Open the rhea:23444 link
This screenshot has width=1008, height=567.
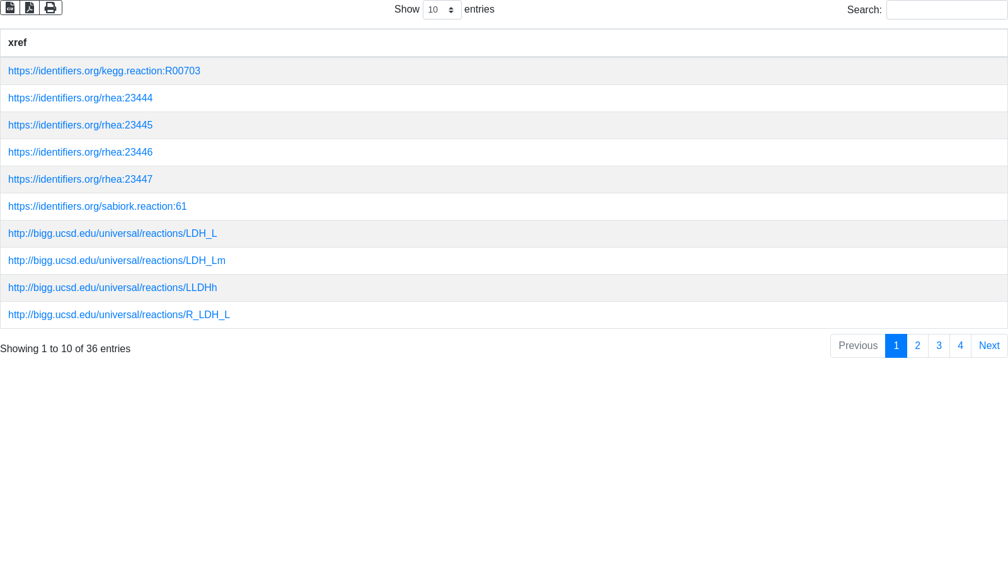click(x=80, y=98)
